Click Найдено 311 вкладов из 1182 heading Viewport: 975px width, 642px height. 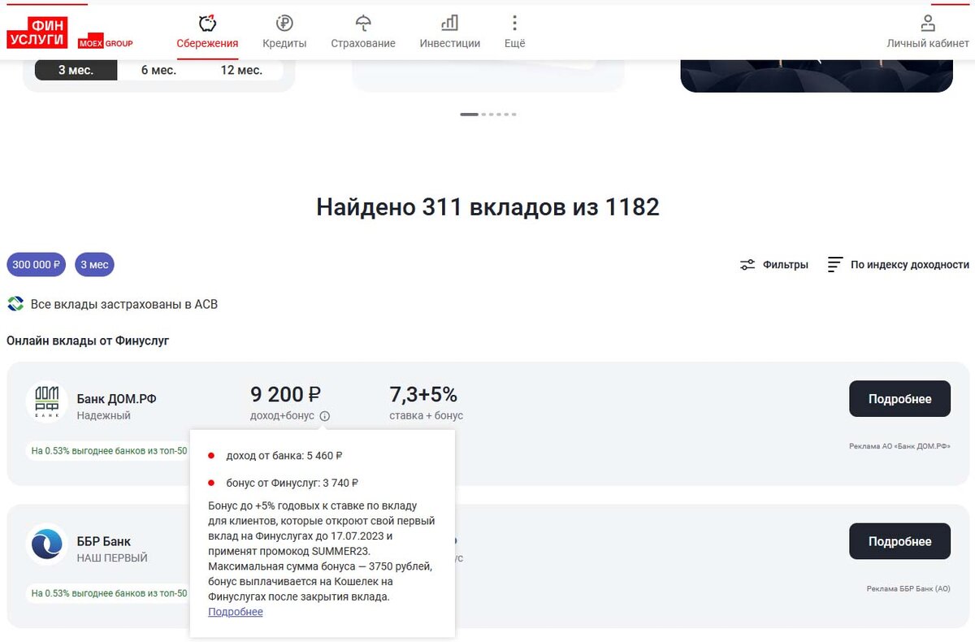tap(487, 207)
